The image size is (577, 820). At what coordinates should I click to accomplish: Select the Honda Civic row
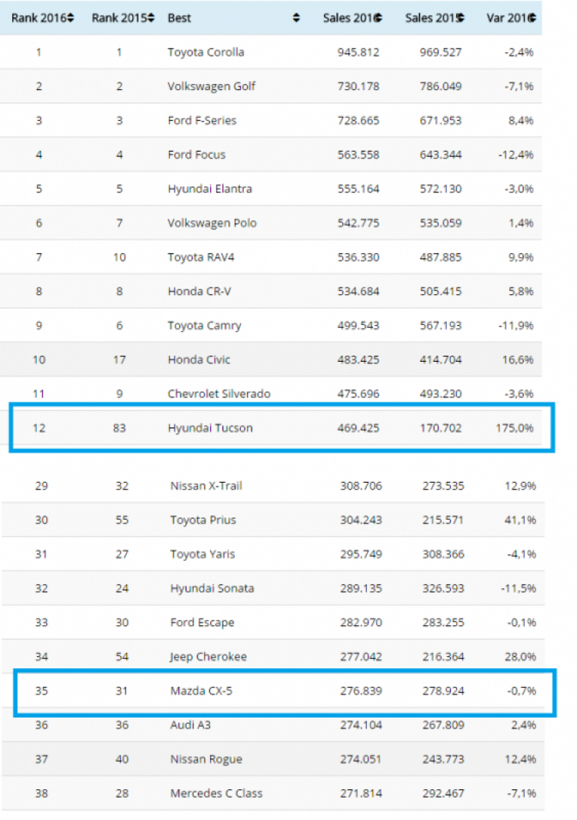(271, 360)
